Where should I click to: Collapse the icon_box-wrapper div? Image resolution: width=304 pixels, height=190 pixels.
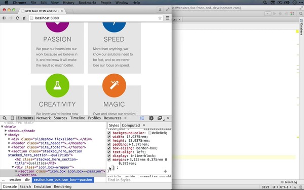click(x=13, y=167)
